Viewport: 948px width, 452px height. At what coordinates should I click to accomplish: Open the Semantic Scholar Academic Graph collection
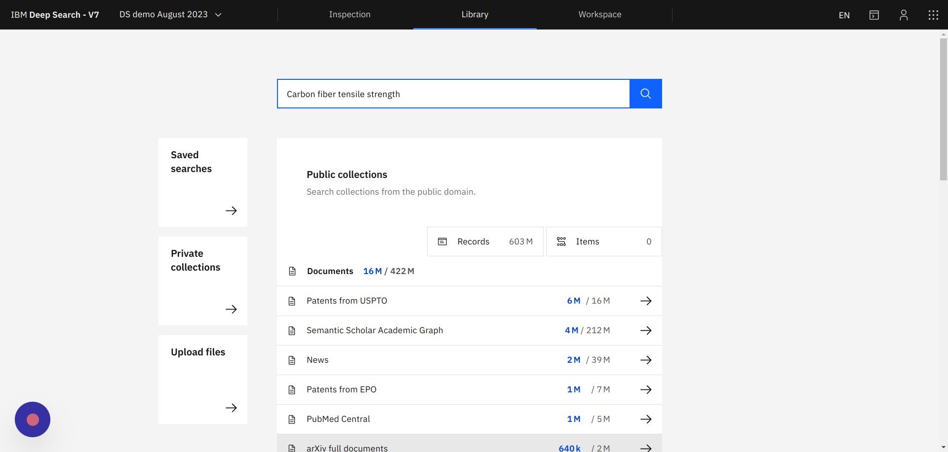[470, 330]
